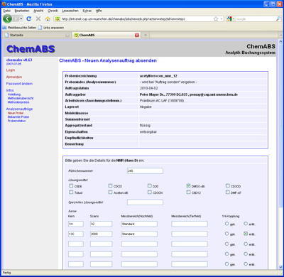Open the Hilfe menu
Image resolution: width=284 pixels, height=277 pixels.
click(x=99, y=11)
